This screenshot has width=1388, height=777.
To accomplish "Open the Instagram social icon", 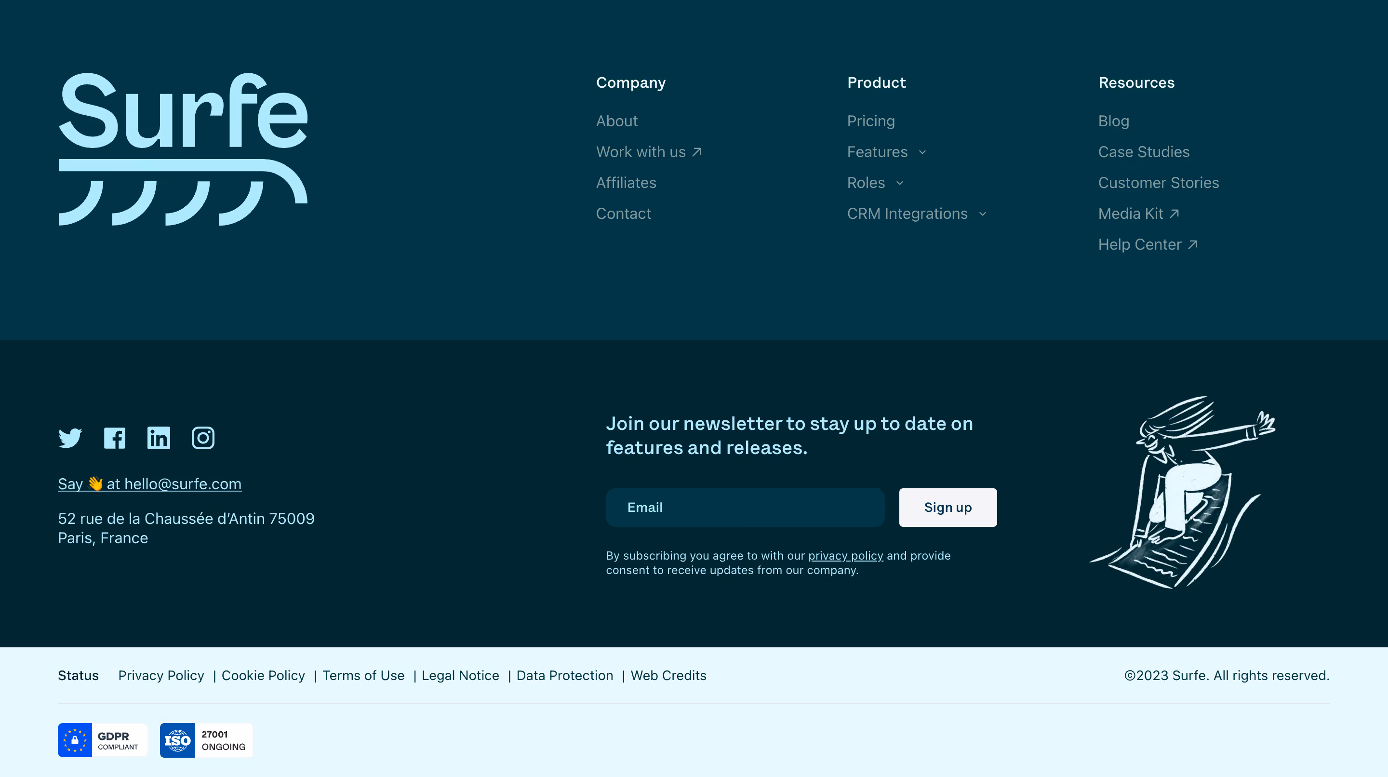I will tap(203, 438).
